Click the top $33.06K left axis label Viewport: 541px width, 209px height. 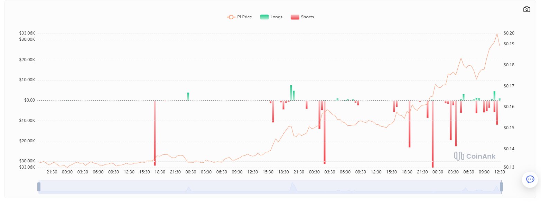pyautogui.click(x=27, y=33)
